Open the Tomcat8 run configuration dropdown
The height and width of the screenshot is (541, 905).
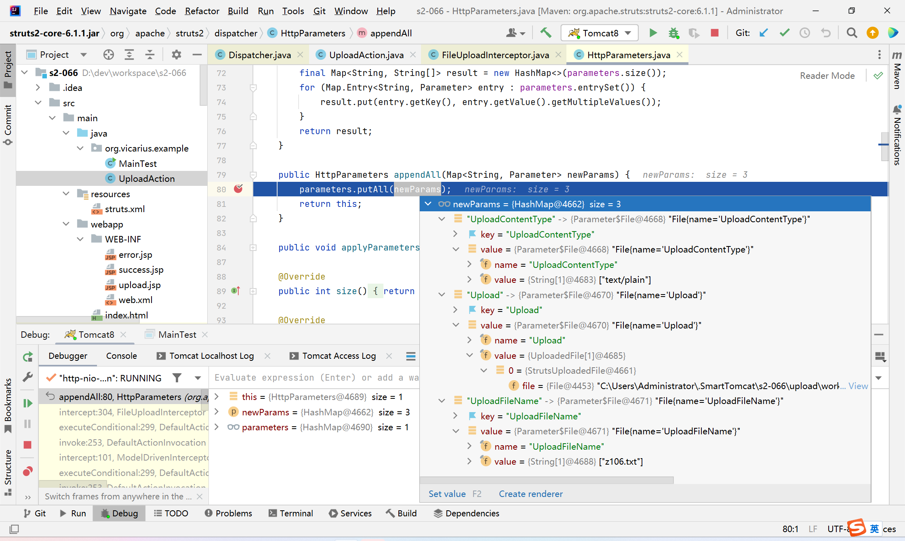[628, 33]
